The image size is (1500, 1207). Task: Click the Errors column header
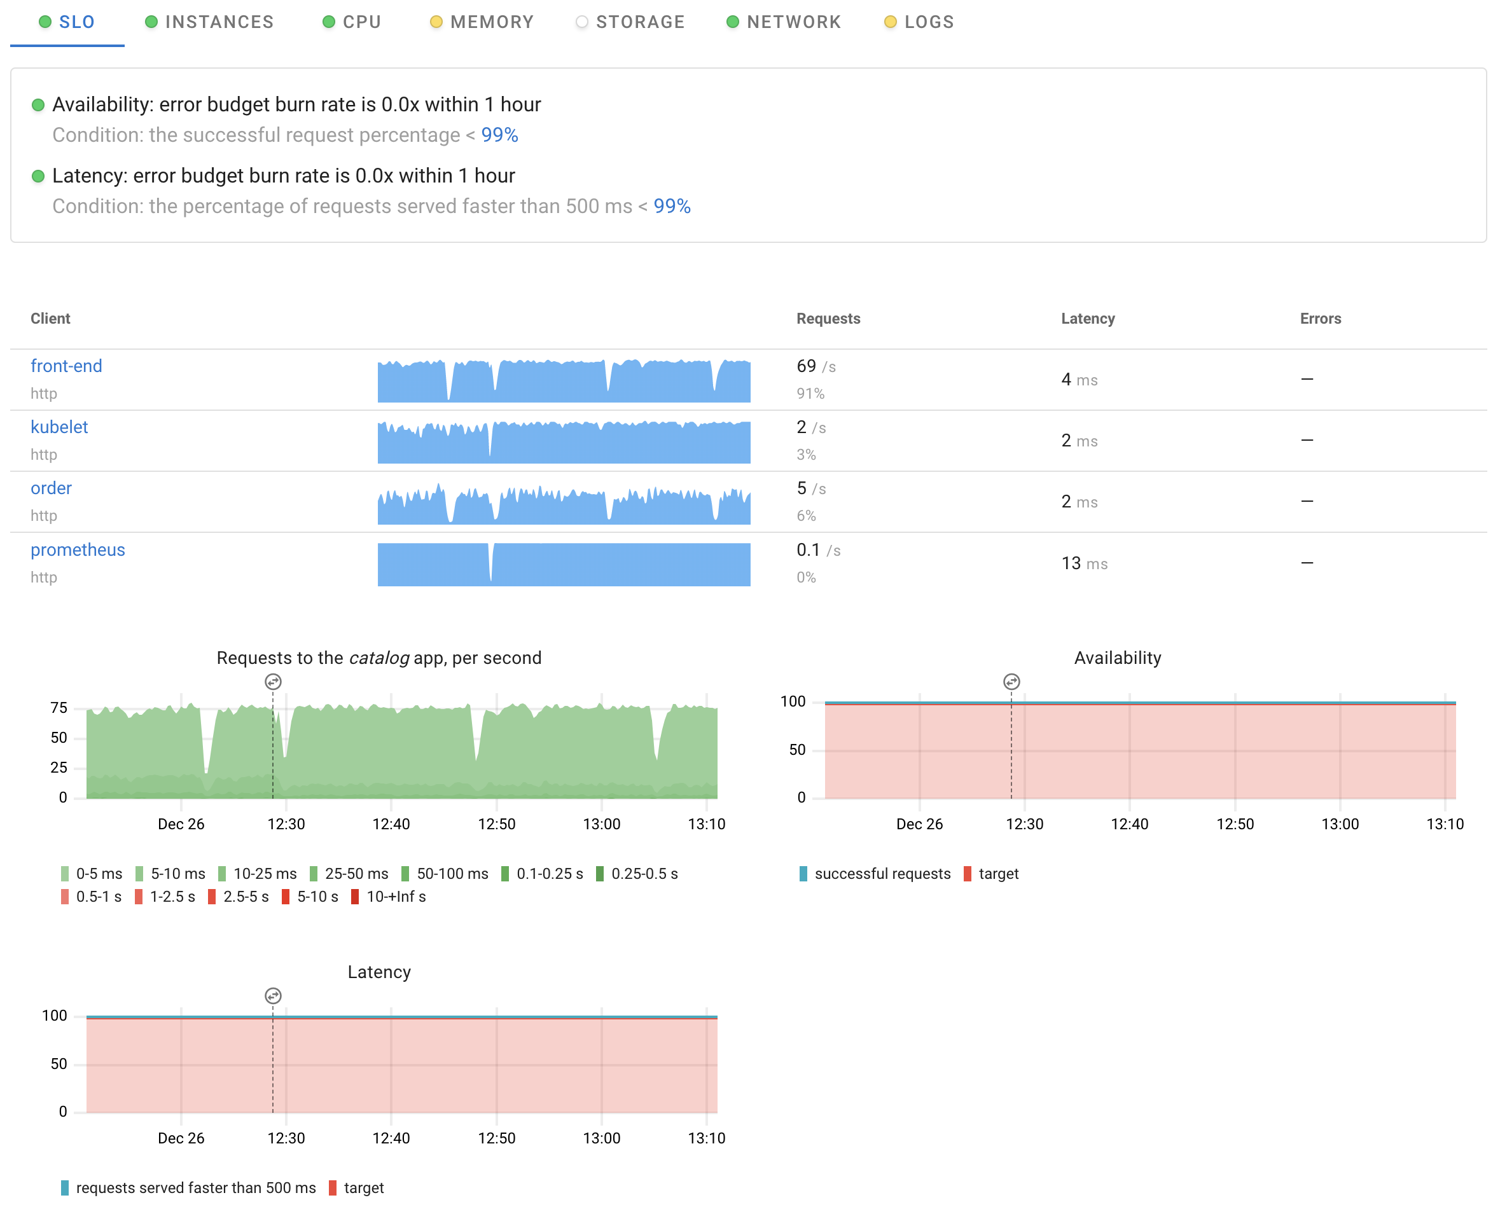pos(1321,319)
